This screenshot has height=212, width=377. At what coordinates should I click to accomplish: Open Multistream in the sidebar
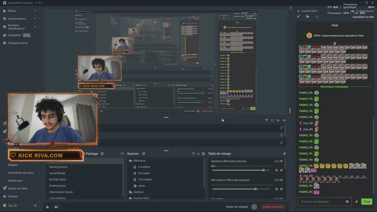coord(15,180)
